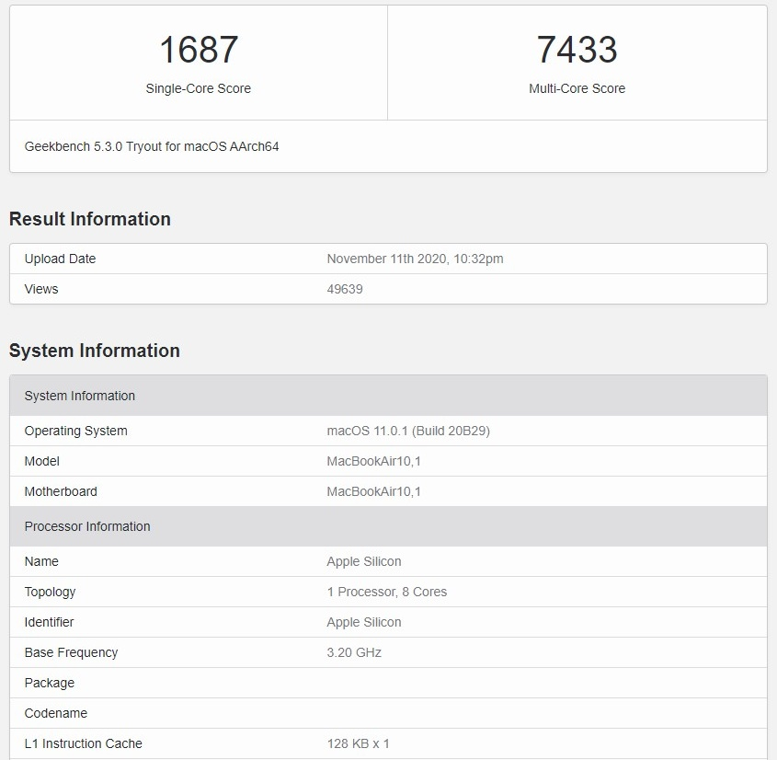Screen dimensions: 777x760
Task: Click the Single-Core Score label
Action: [x=199, y=88]
